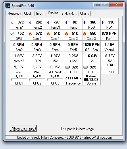This screenshot has height=149, width=127.
Task: Click the CPU0 usage bar
Action: (x=109, y=68)
